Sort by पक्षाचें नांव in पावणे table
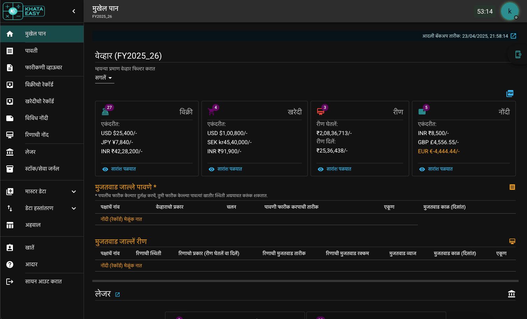The image size is (527, 319). (110, 207)
